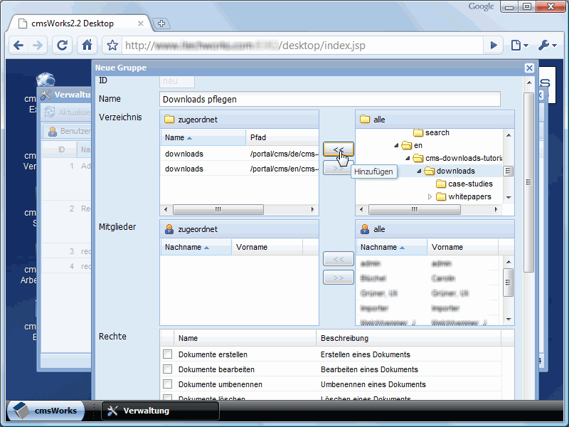Reload the page with the refresh icon

point(62,46)
